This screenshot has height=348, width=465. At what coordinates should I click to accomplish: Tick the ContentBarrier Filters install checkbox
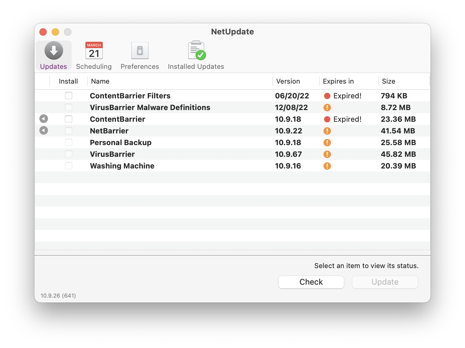coord(69,96)
